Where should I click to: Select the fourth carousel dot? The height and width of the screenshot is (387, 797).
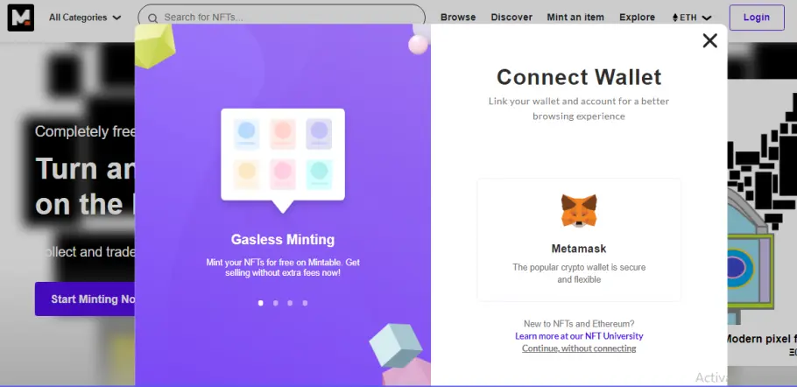[305, 303]
